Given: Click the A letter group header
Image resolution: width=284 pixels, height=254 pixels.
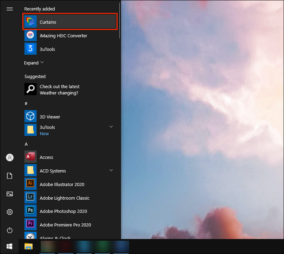Looking at the screenshot, I should point(26,144).
